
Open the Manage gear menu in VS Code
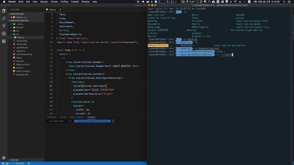[x=4, y=158]
